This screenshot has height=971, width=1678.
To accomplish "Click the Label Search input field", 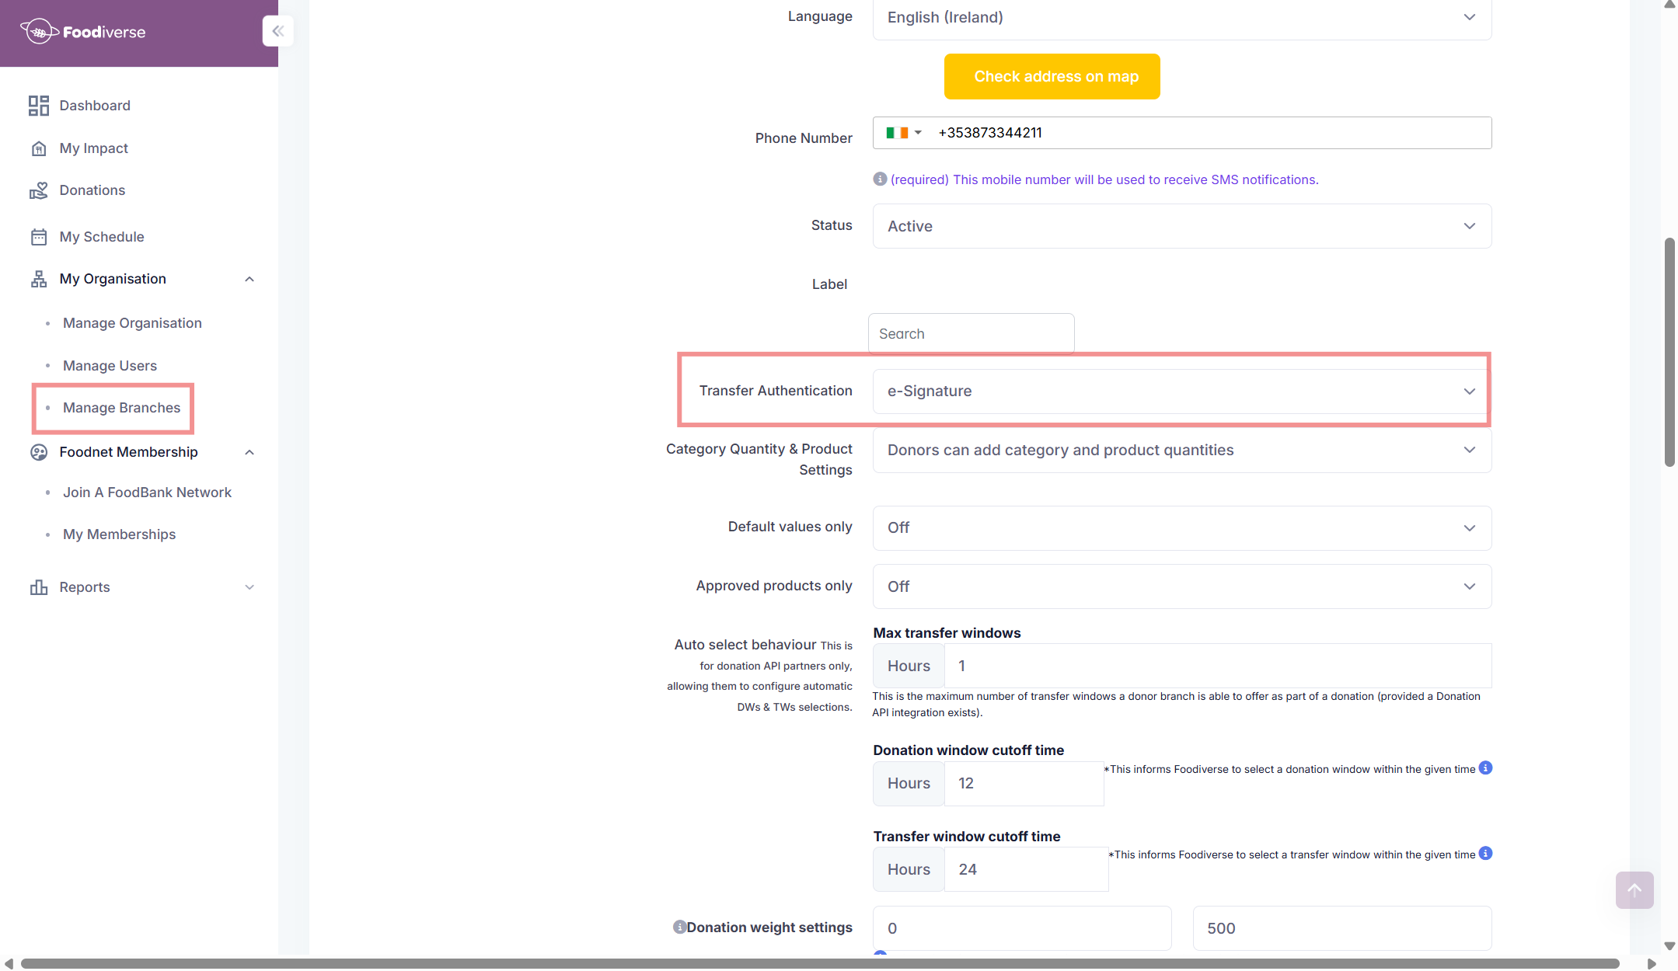I will click(x=971, y=334).
